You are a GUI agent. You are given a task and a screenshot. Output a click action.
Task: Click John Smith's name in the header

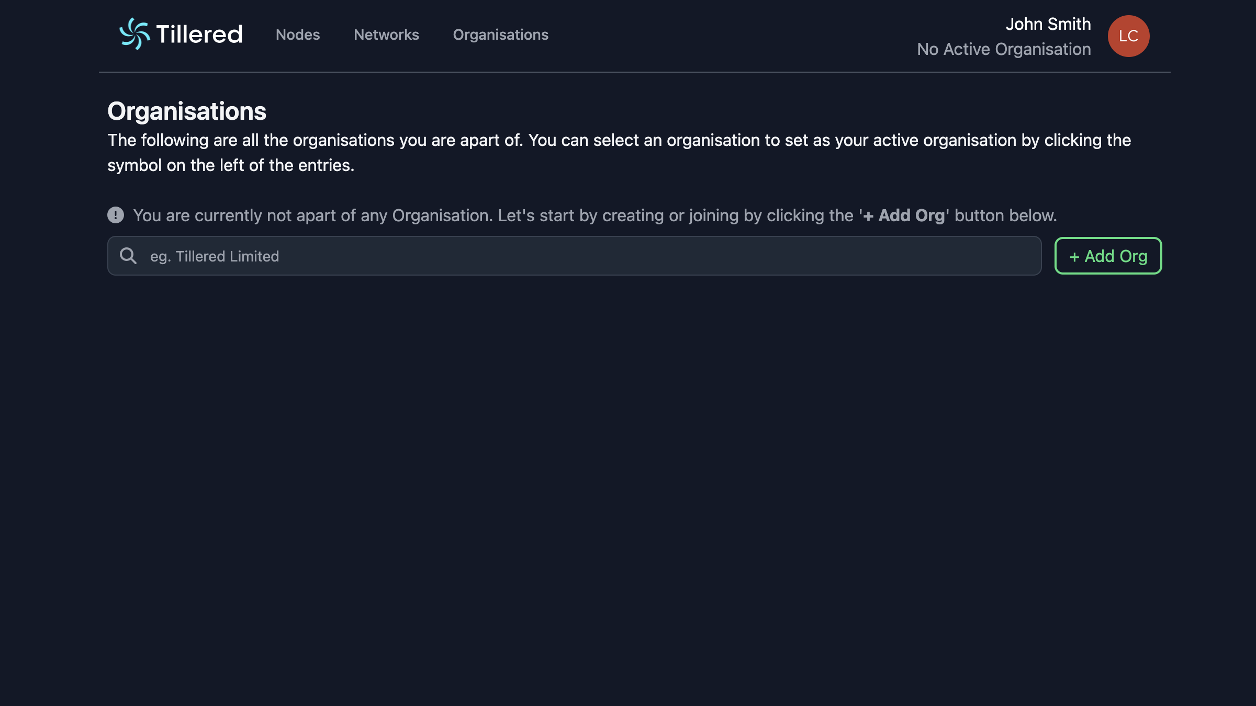coord(1048,24)
